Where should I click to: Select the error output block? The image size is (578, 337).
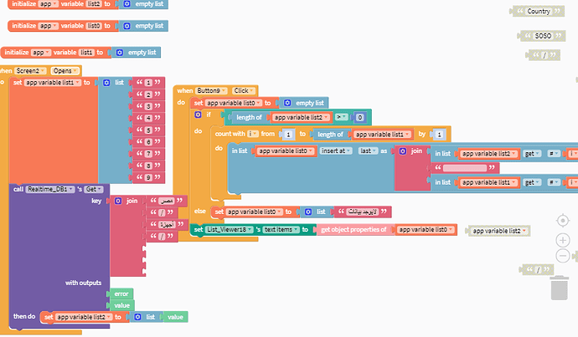[121, 294]
